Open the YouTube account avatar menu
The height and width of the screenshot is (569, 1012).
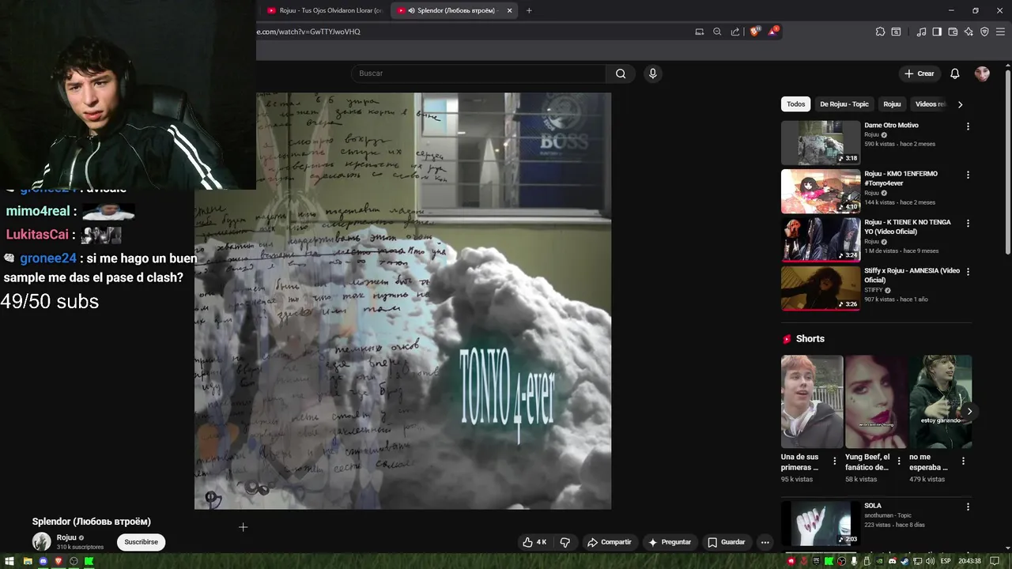[x=982, y=73]
